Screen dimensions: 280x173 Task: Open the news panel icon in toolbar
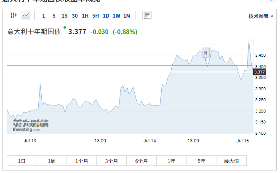coord(147,16)
